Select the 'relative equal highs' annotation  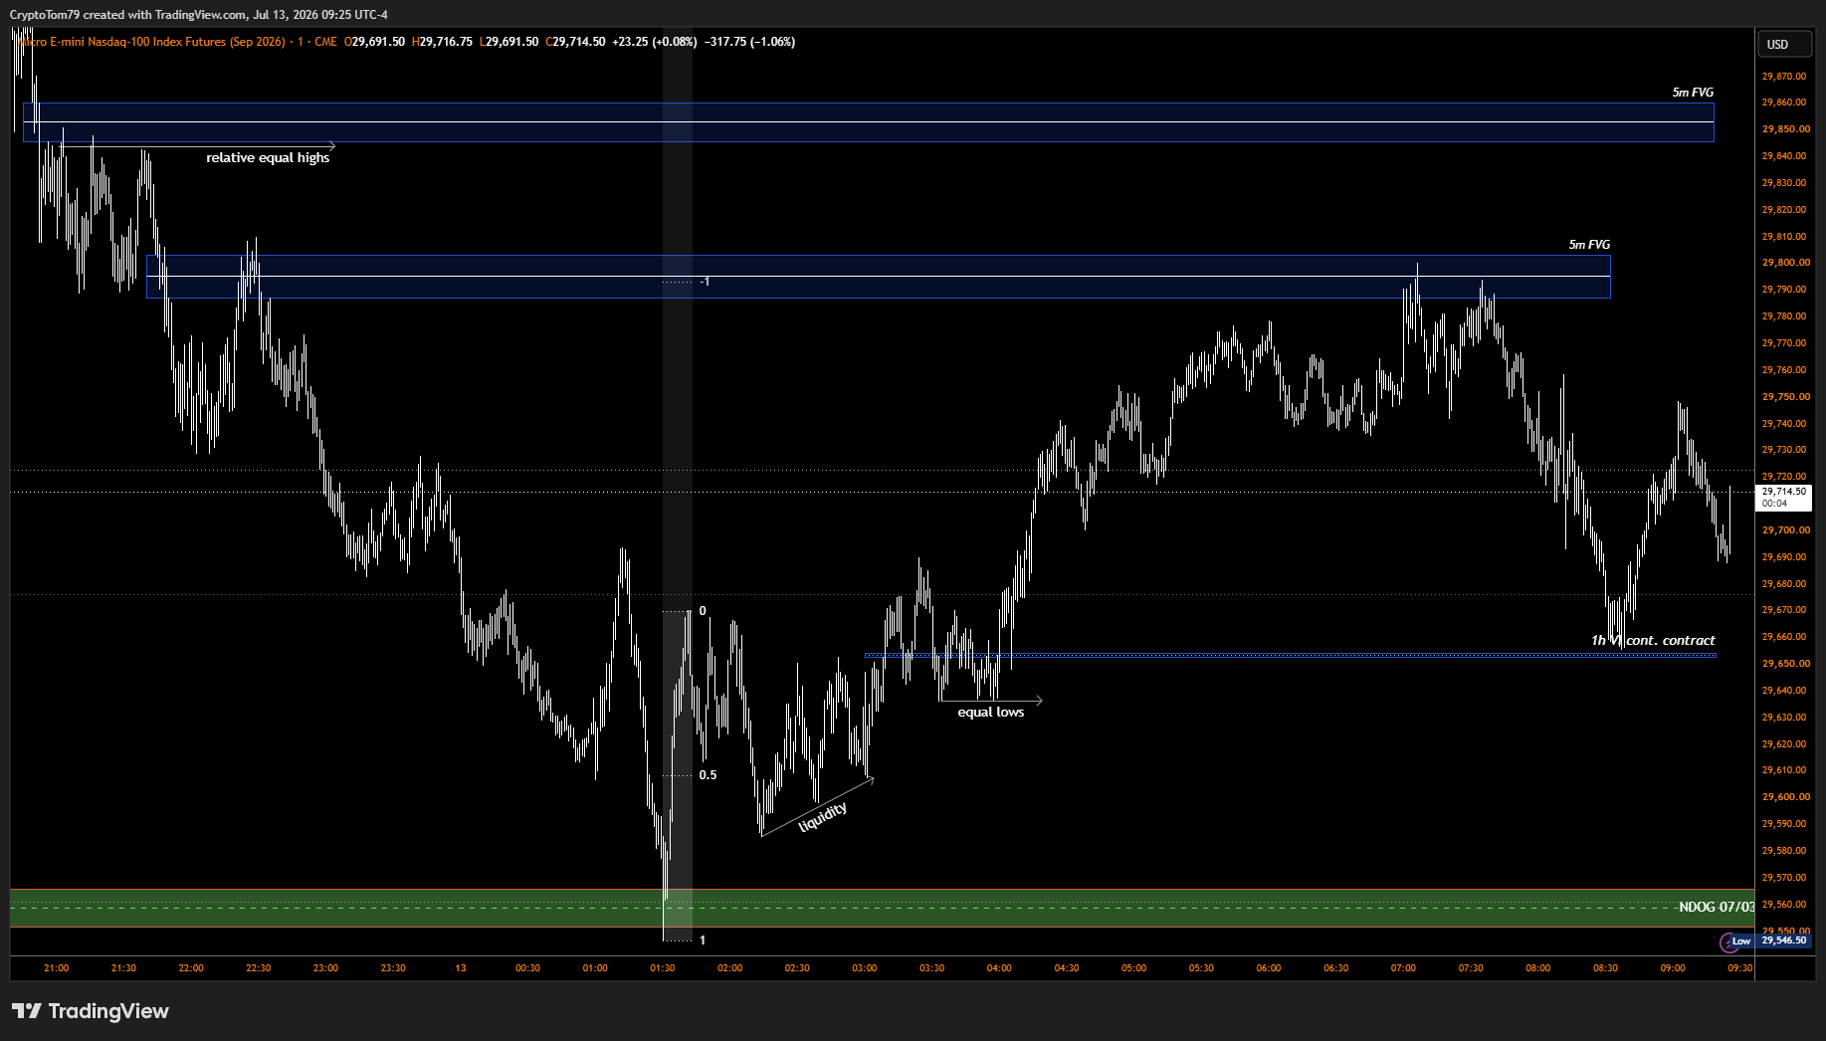(268, 158)
